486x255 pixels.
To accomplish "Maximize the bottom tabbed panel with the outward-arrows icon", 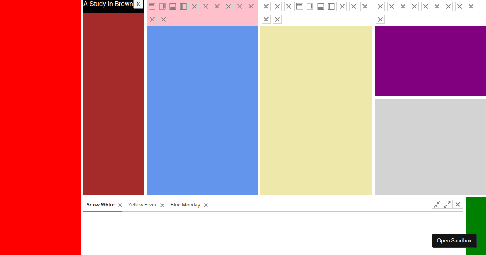I will pyautogui.click(x=447, y=204).
